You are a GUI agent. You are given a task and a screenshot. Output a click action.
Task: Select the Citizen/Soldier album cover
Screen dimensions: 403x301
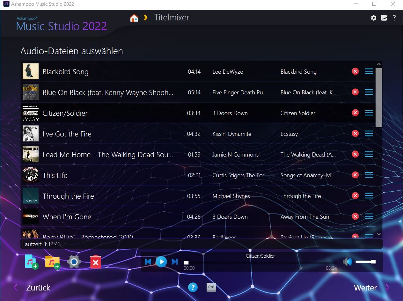coord(31,113)
